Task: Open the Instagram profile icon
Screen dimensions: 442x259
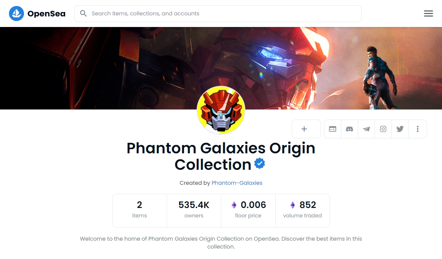Action: [x=383, y=129]
